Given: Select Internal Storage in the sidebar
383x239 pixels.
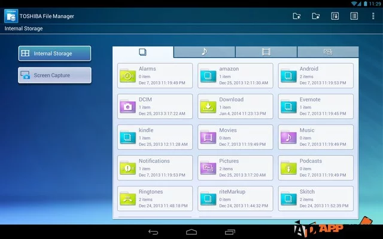Looking at the screenshot, I should [54, 53].
